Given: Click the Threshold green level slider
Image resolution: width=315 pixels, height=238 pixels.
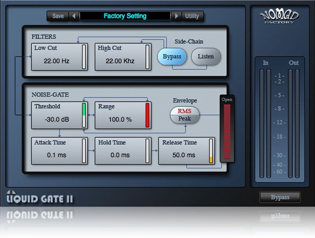Looking at the screenshot, I should (x=84, y=115).
